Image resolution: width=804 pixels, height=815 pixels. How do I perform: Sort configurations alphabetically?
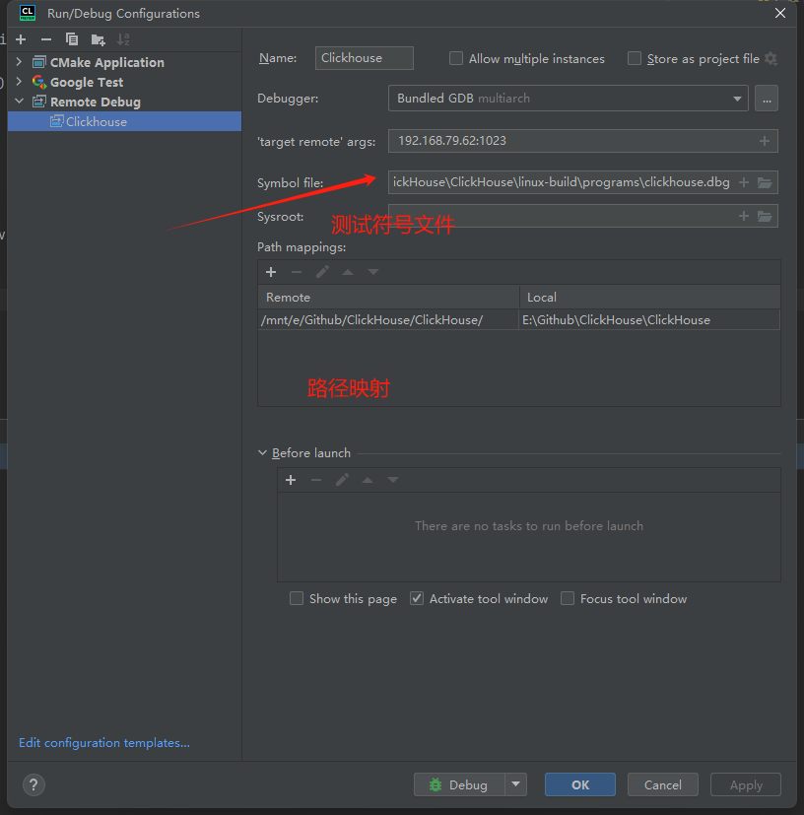coord(123,39)
